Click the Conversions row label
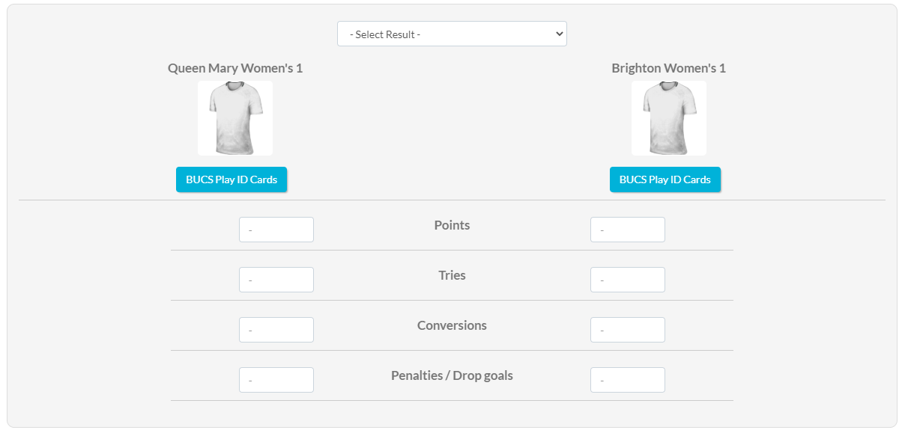This screenshot has width=905, height=436. coord(452,325)
